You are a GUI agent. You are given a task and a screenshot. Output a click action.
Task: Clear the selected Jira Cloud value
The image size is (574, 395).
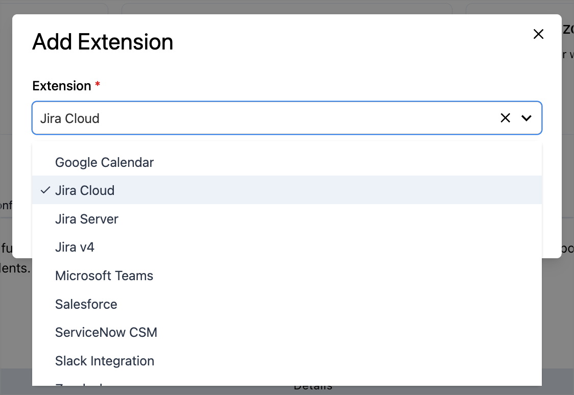505,118
